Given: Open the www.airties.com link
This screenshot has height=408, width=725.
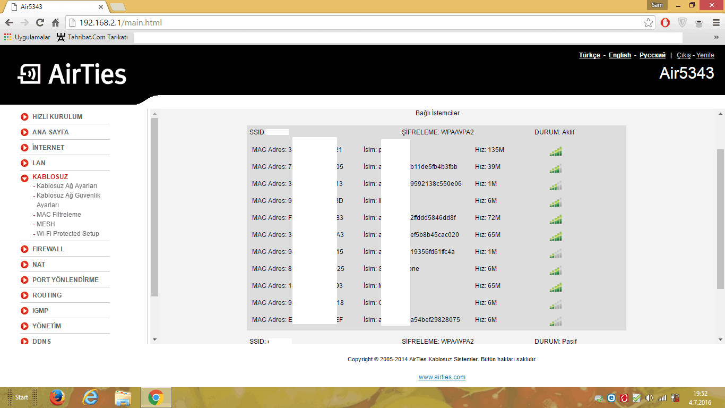Looking at the screenshot, I should tap(442, 377).
